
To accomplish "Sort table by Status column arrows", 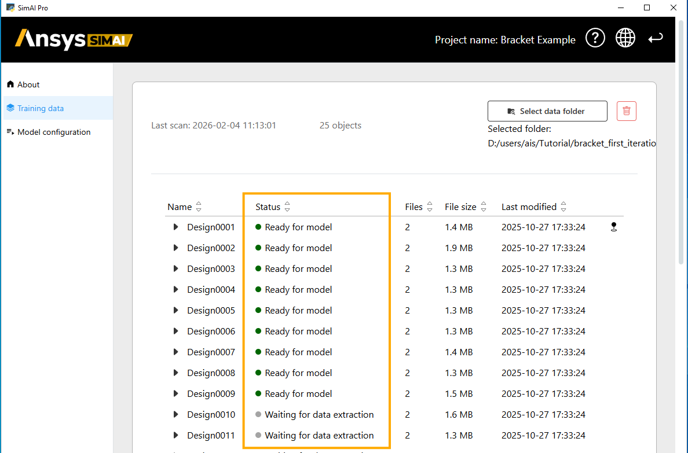I will [287, 207].
